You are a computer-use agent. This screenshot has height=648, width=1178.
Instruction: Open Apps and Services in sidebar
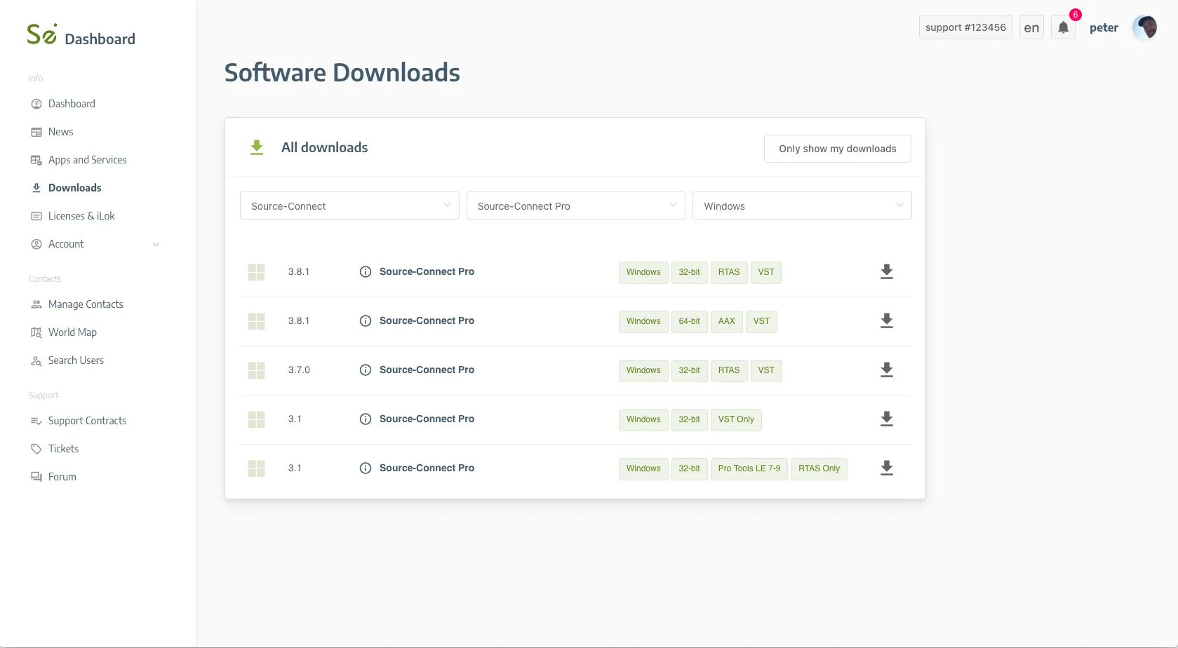click(x=87, y=160)
